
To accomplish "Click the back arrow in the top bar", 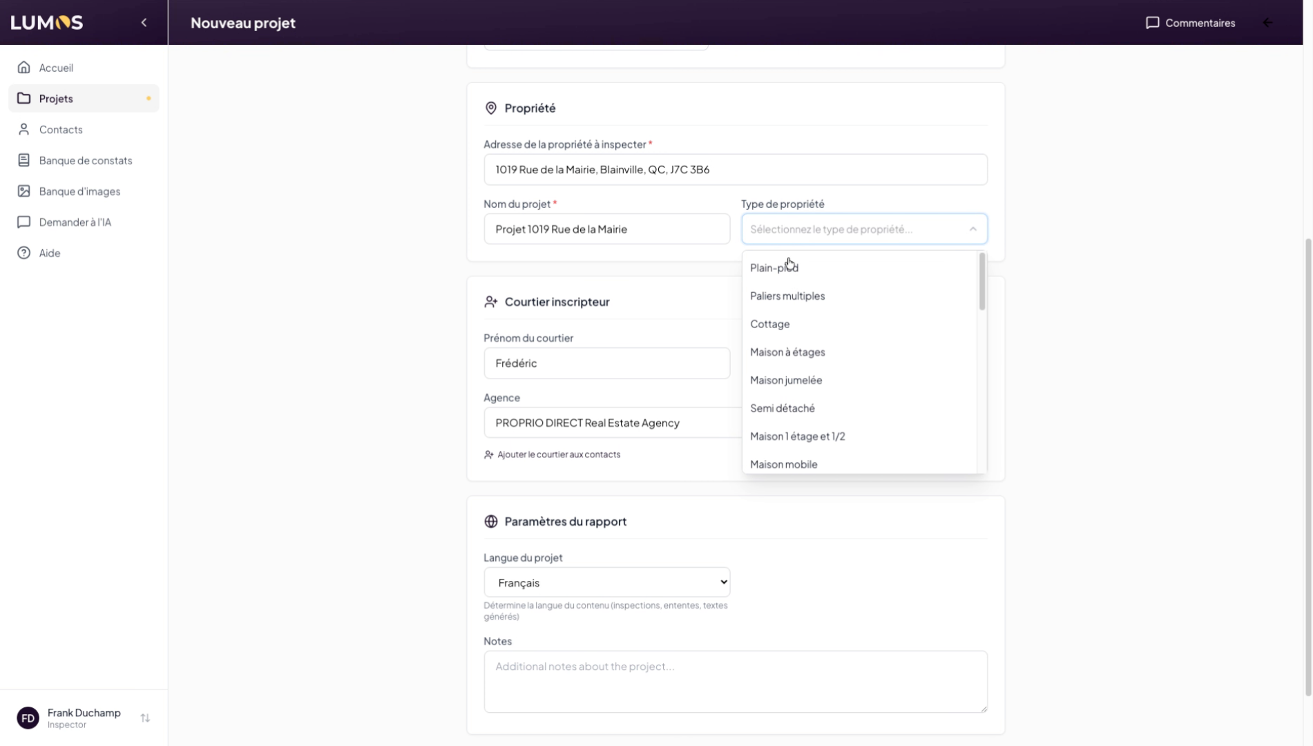I will coord(1267,23).
